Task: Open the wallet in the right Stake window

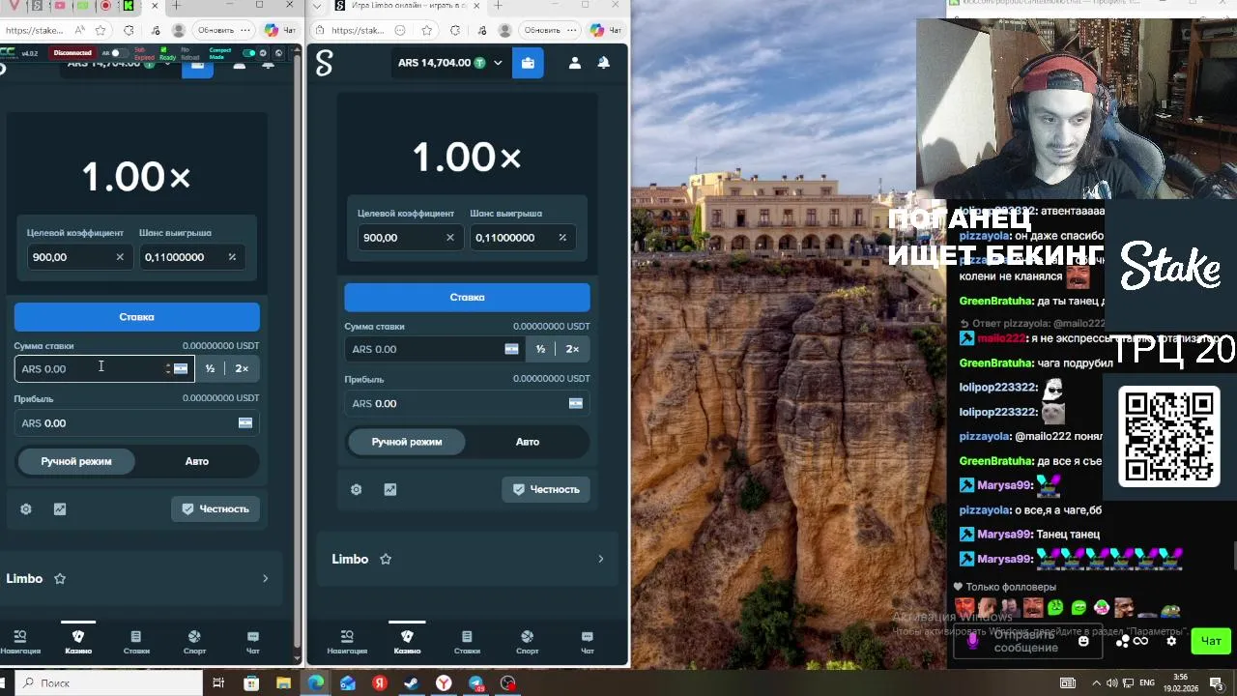Action: click(x=528, y=63)
